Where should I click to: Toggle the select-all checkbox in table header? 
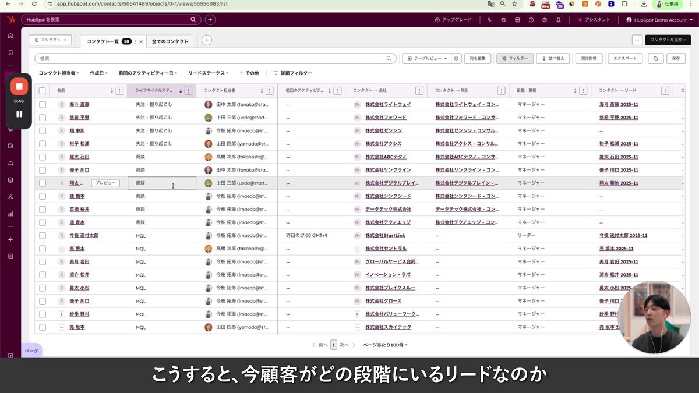[x=42, y=90]
